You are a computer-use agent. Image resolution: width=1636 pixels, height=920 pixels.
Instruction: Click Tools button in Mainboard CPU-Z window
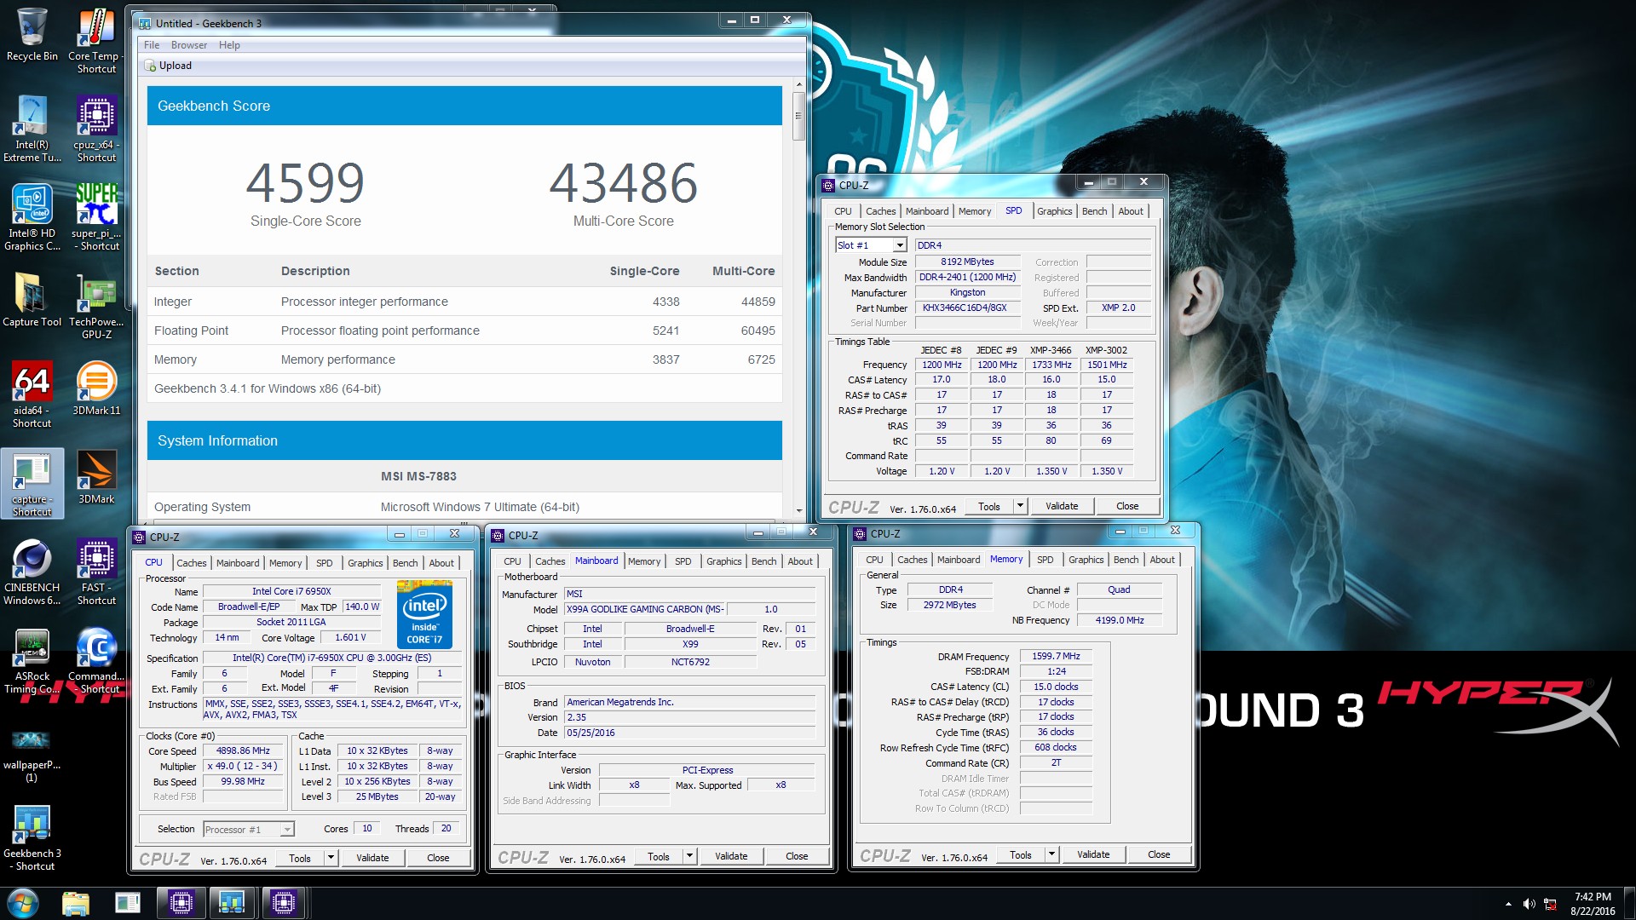pos(659,857)
